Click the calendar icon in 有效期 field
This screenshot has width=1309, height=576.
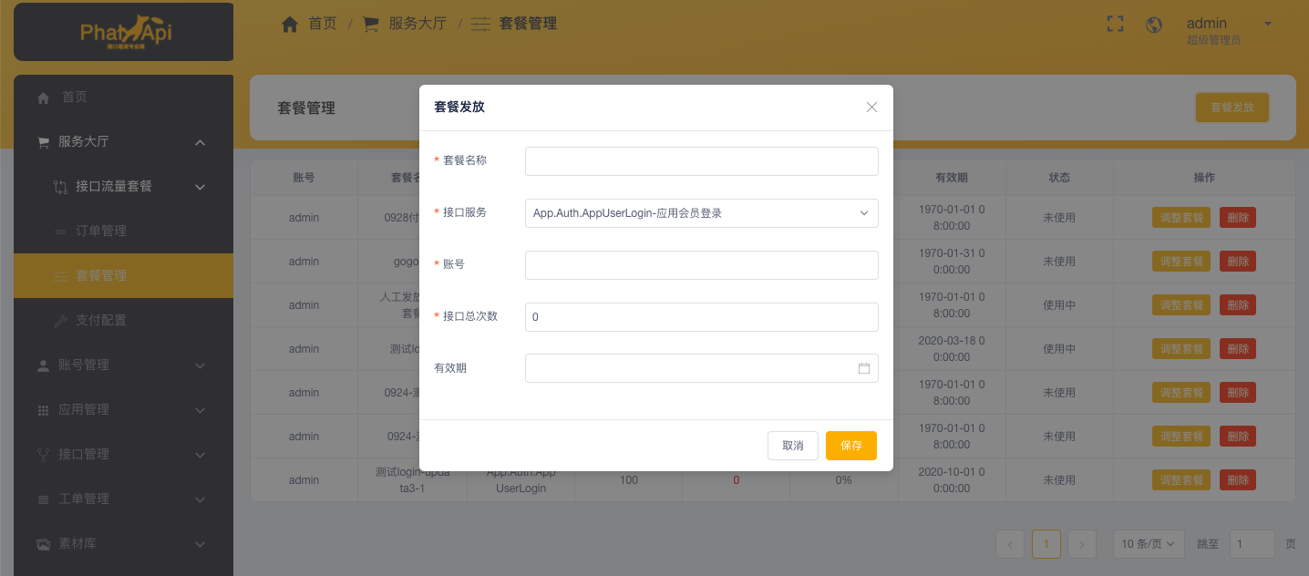tap(863, 368)
